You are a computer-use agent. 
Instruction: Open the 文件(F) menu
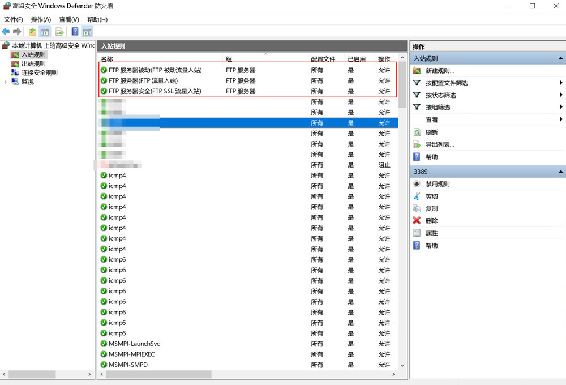(x=14, y=19)
